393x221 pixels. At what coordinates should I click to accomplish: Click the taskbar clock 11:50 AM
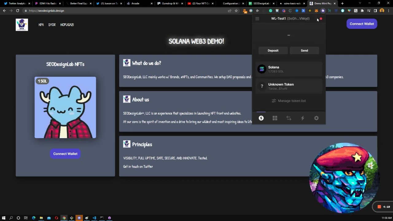(x=387, y=218)
